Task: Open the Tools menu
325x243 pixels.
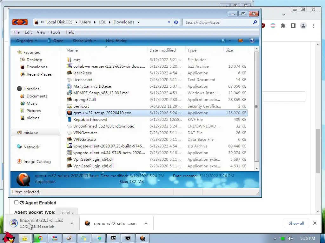Action: (56, 32)
